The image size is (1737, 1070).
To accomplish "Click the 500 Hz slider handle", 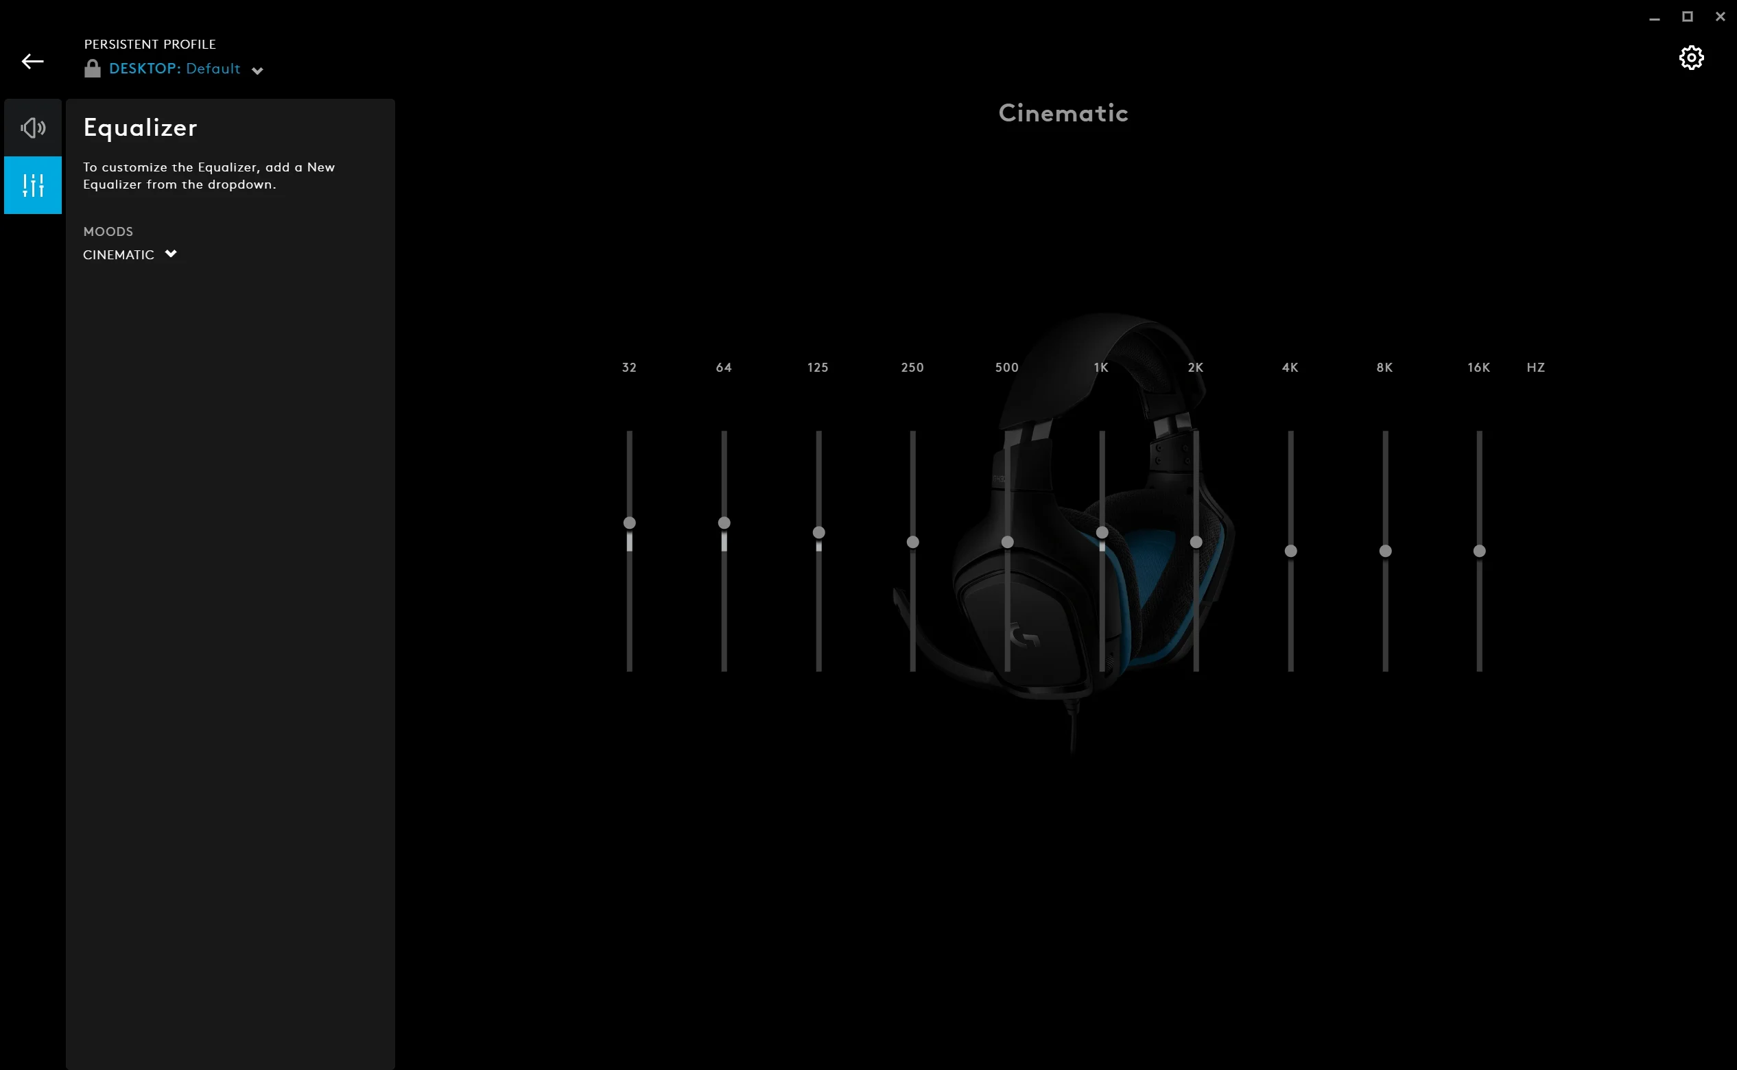I will tap(1007, 542).
